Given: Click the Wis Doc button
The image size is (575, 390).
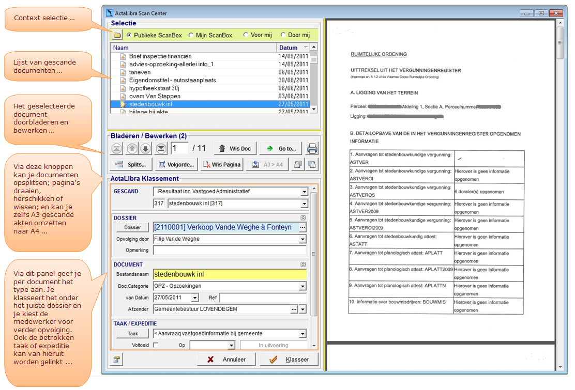Looking at the screenshot, I should point(235,148).
